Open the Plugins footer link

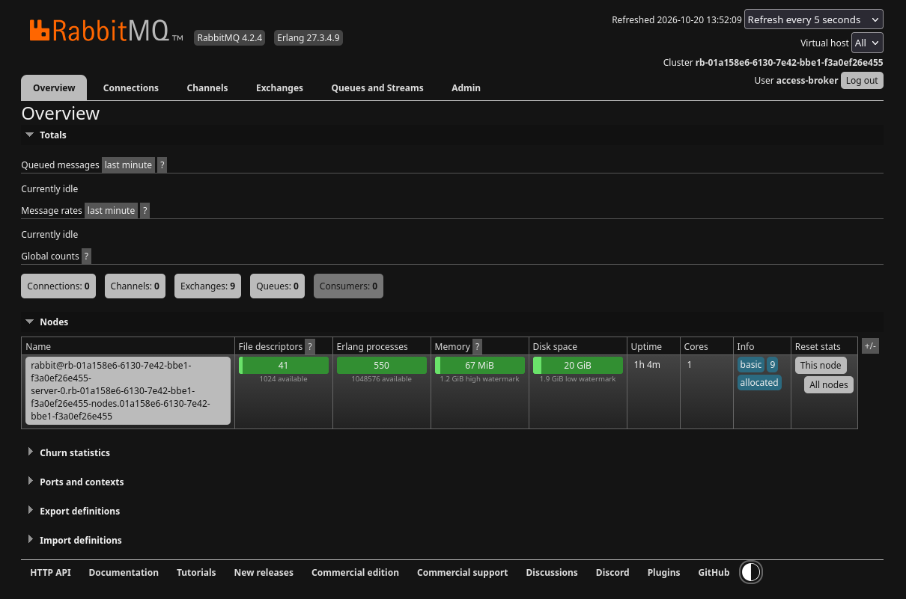(x=663, y=573)
